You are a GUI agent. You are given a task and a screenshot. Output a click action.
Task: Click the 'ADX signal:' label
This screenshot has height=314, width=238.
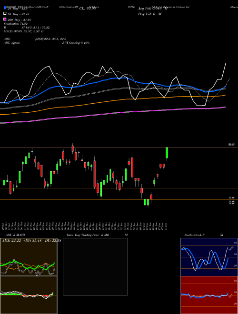[x=12, y=43]
